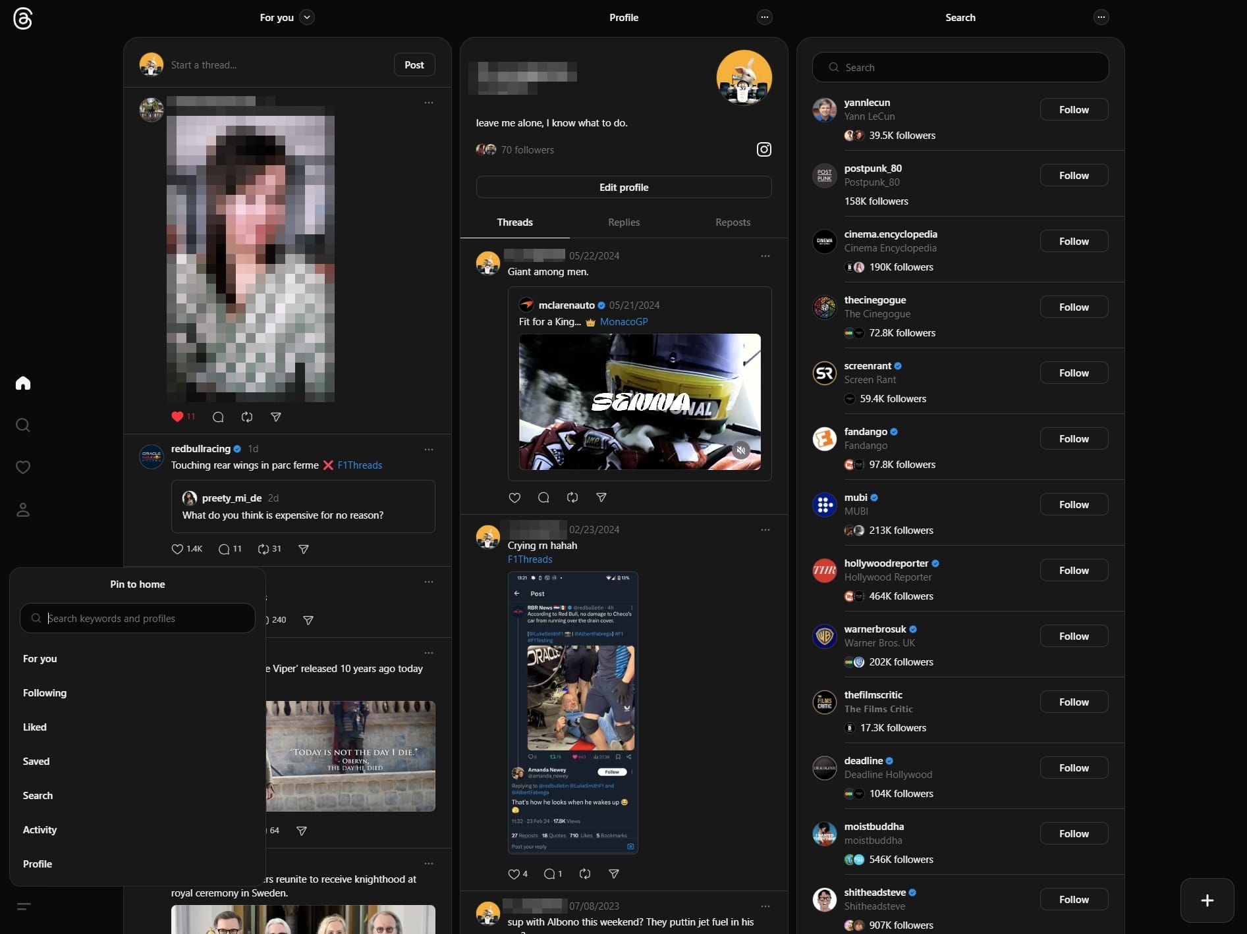Screen dimensions: 1247x934
Task: Open Search from the sidebar magnifier icon
Action: [x=23, y=425]
